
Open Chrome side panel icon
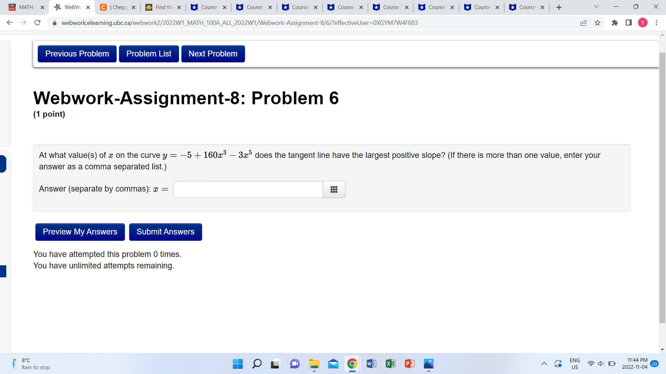[629, 23]
